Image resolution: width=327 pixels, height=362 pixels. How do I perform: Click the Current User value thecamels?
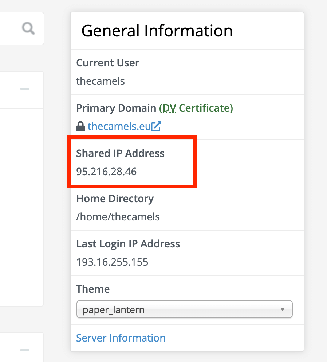(100, 81)
